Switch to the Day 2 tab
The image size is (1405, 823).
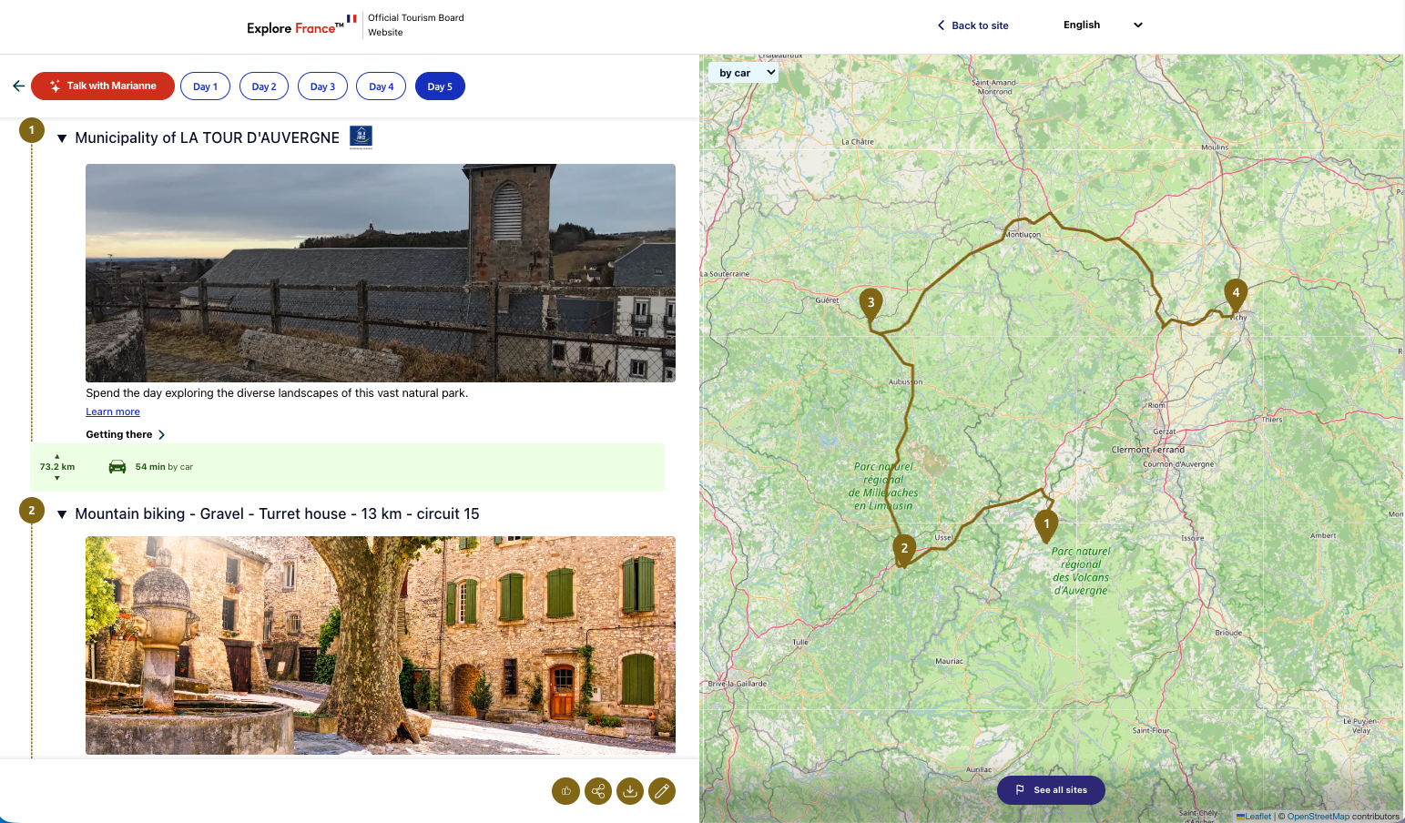click(264, 86)
